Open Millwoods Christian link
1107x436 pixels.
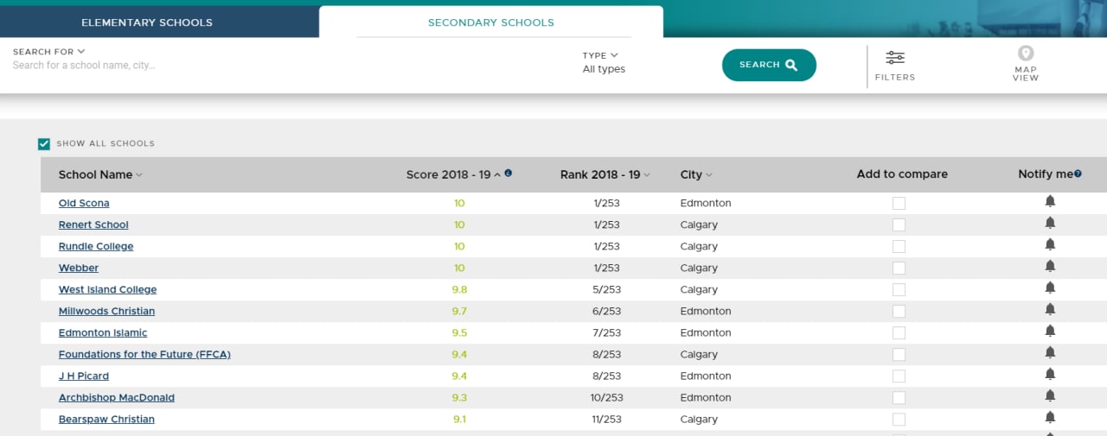106,311
